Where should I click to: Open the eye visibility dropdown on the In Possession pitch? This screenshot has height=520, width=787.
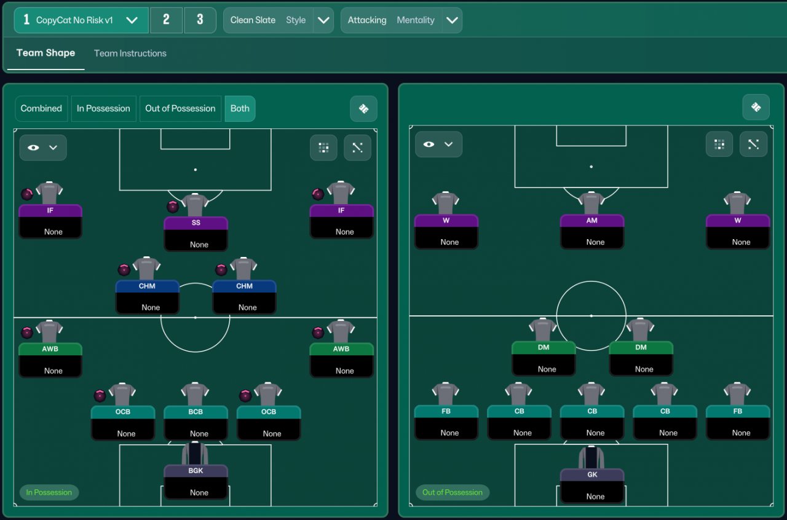coord(43,148)
